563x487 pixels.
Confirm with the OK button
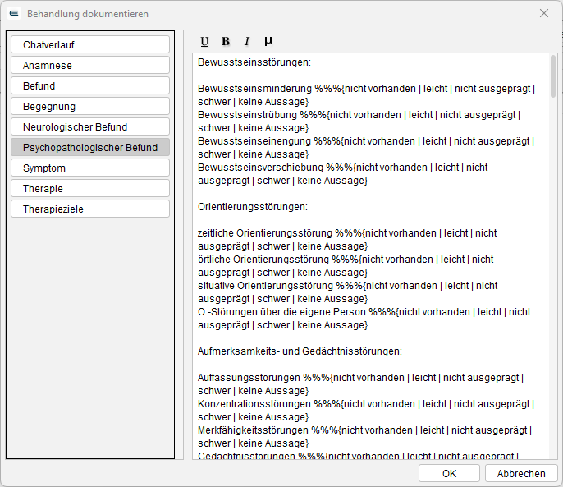(449, 473)
